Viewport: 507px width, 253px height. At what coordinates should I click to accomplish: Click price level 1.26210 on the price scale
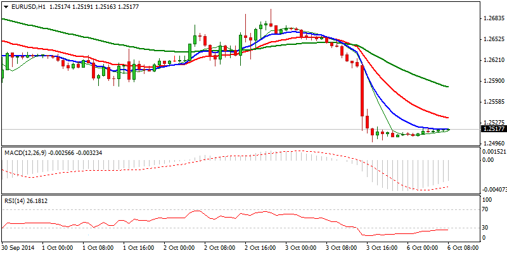tap(494, 60)
